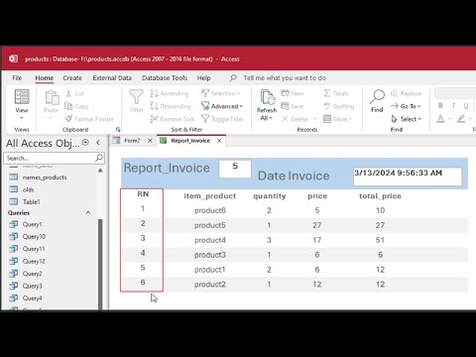
Task: Click the Filter funnel icon
Action: click(x=136, y=97)
